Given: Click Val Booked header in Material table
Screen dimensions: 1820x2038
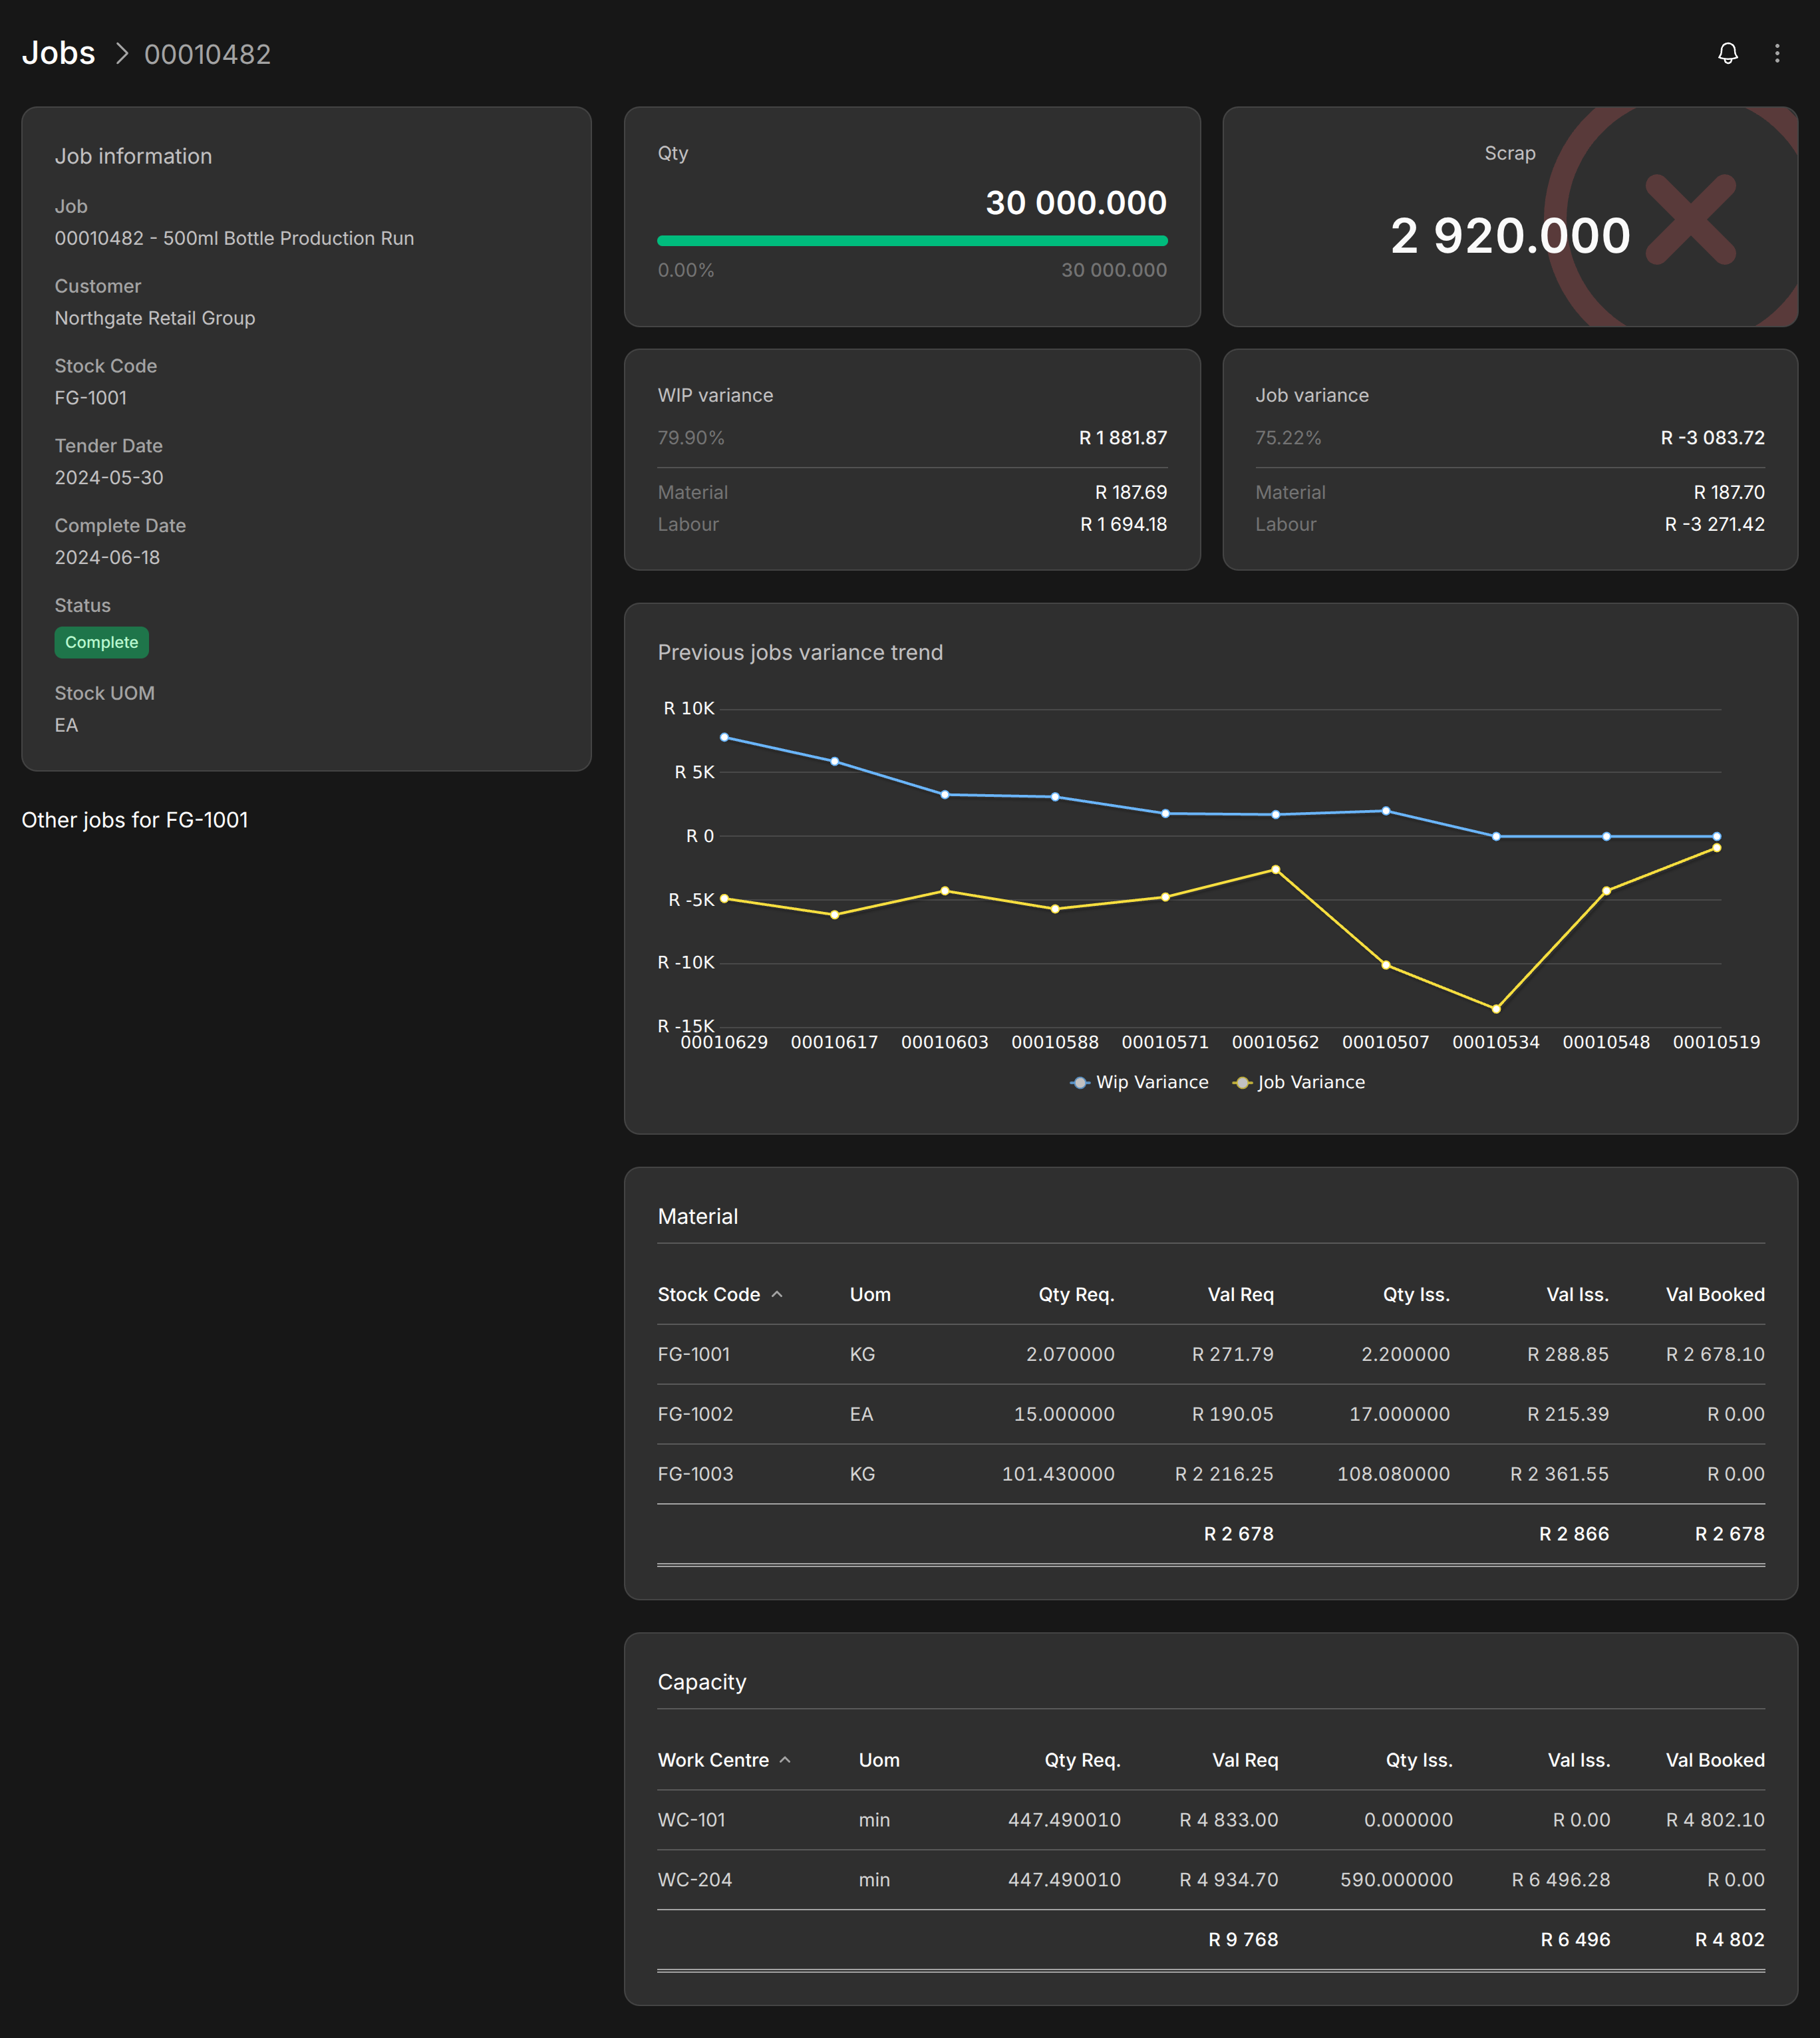Looking at the screenshot, I should point(1715,1294).
